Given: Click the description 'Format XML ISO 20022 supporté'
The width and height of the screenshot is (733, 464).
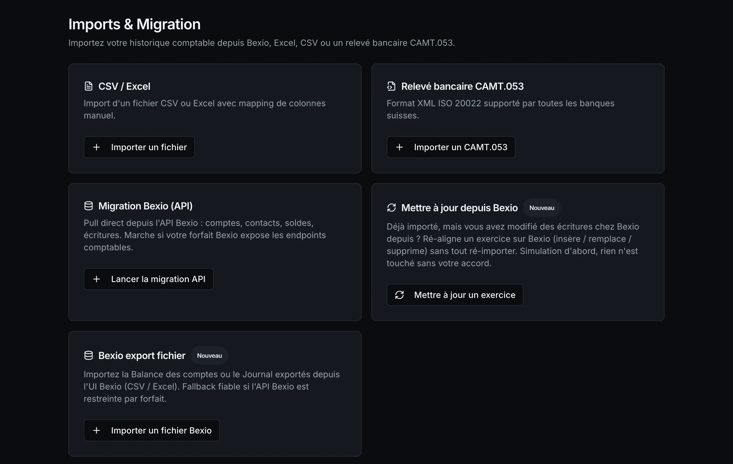Looking at the screenshot, I should pyautogui.click(x=501, y=109).
